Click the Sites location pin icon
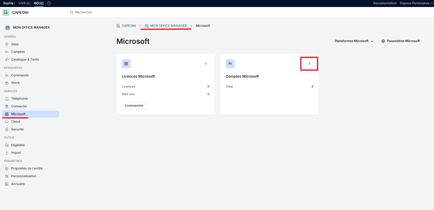This screenshot has height=210, width=434. (7, 44)
